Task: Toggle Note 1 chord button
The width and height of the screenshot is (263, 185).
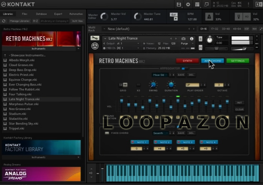Action: [x=140, y=142]
